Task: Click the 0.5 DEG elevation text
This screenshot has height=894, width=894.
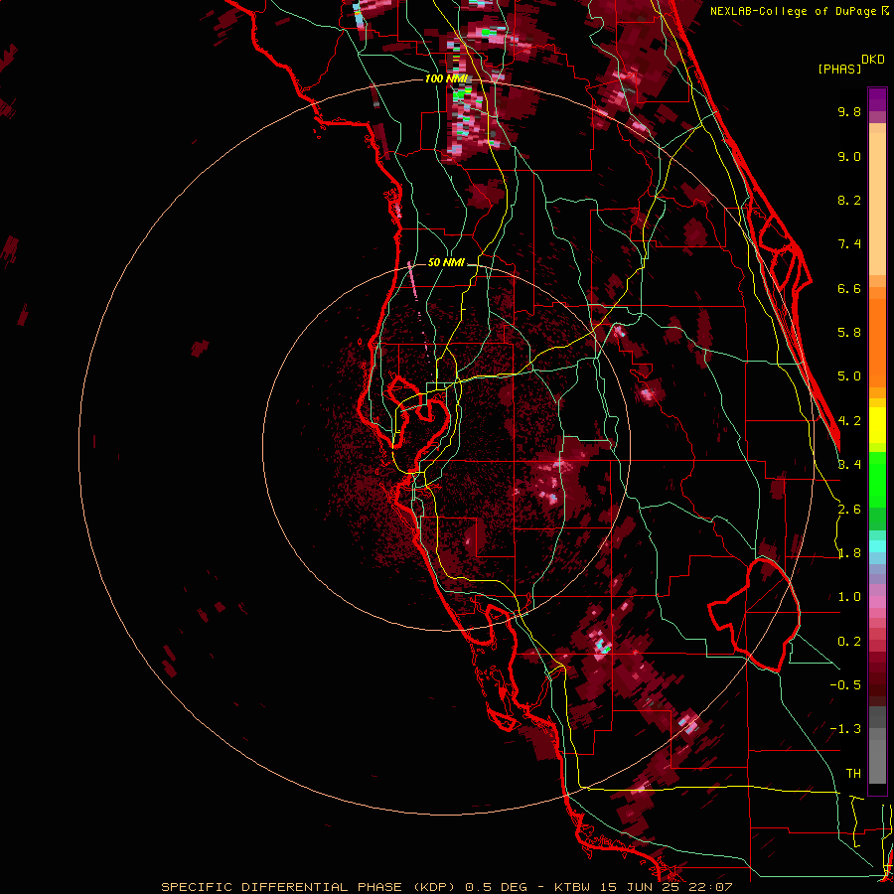Action: [497, 887]
